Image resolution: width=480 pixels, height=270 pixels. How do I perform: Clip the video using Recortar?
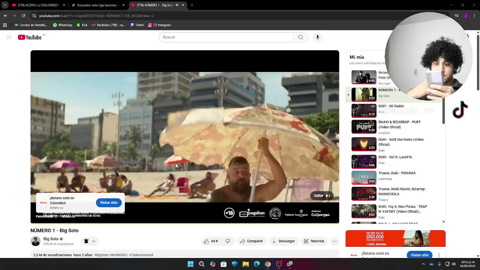[x=314, y=241]
